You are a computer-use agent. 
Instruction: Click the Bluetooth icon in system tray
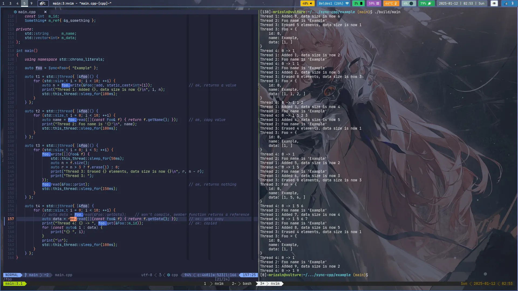tap(513, 4)
